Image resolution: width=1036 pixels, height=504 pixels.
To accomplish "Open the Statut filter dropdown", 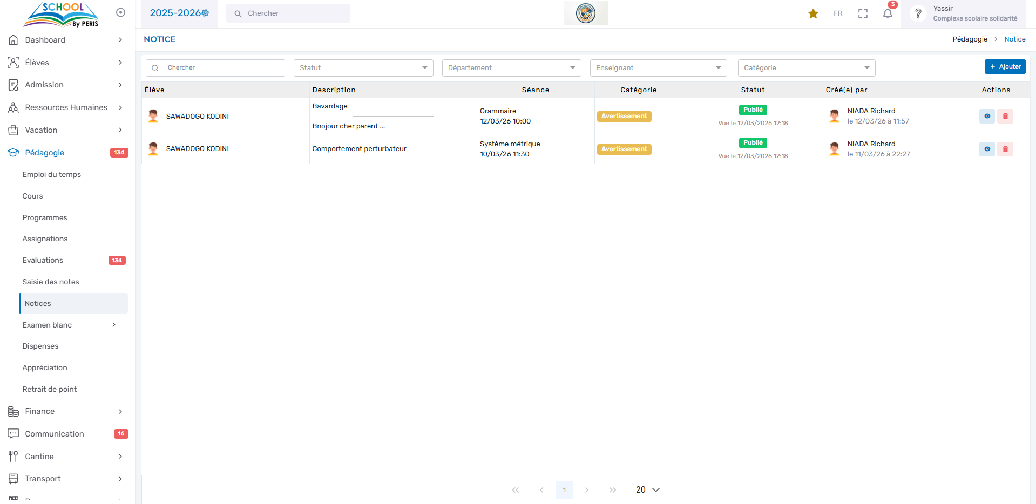I will [x=363, y=67].
